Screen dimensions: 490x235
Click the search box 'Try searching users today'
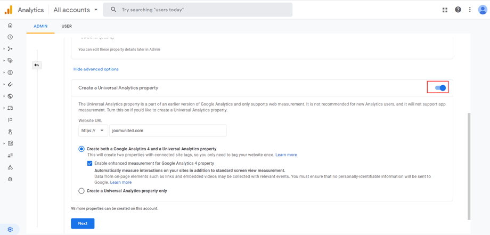click(198, 10)
